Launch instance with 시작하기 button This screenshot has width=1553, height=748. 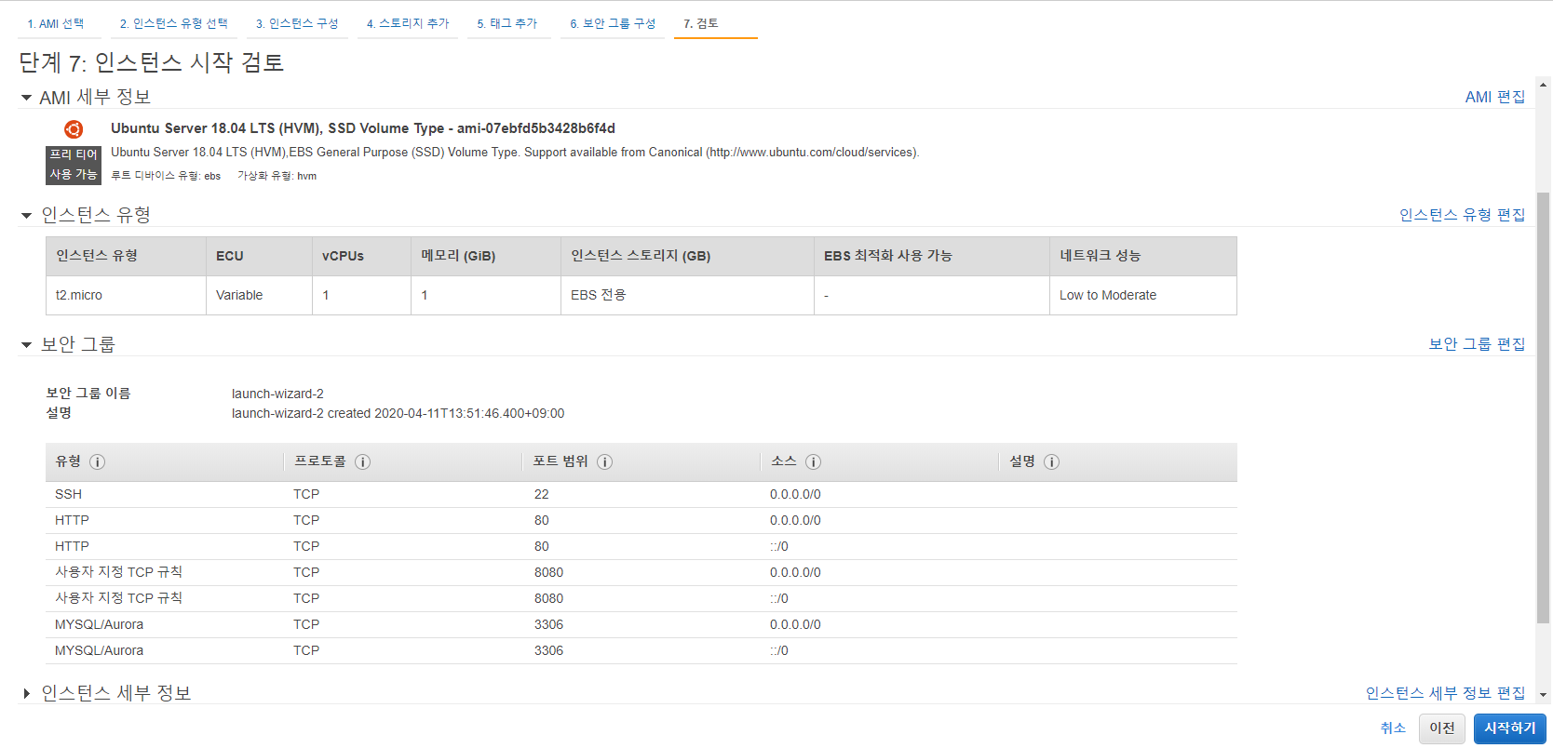point(1509,728)
